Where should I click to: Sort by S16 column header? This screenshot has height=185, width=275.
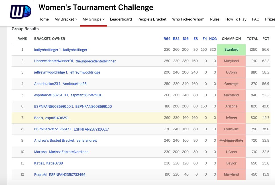tap(186, 39)
